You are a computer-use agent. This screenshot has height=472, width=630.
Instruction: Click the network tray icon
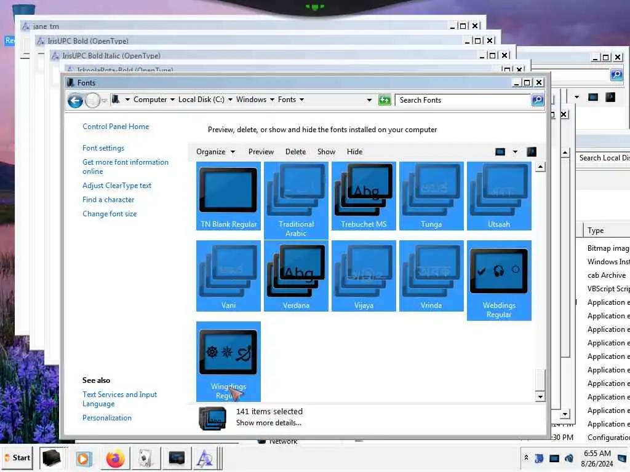click(x=554, y=458)
